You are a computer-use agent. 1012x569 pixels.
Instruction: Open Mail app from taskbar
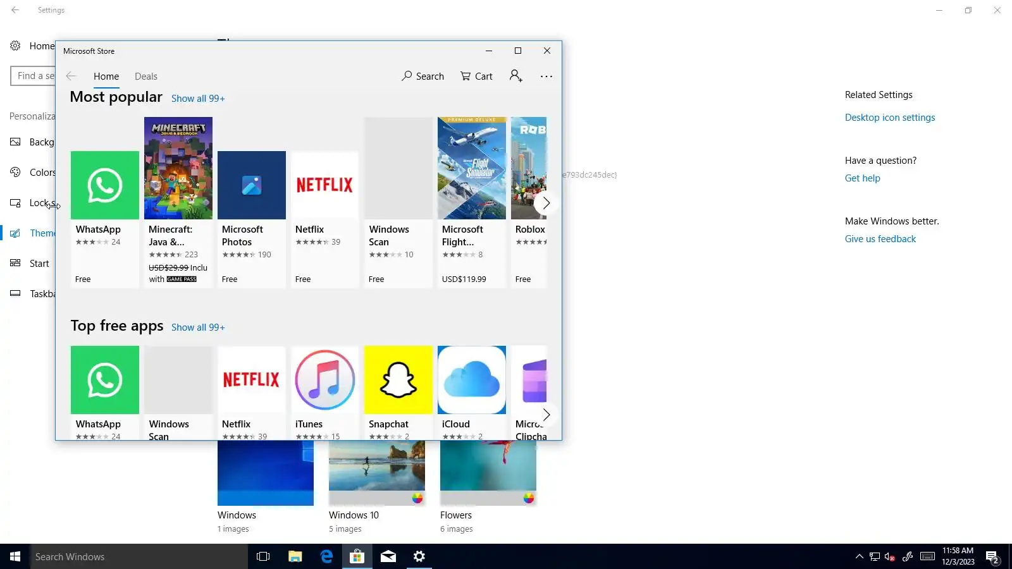coord(388,556)
